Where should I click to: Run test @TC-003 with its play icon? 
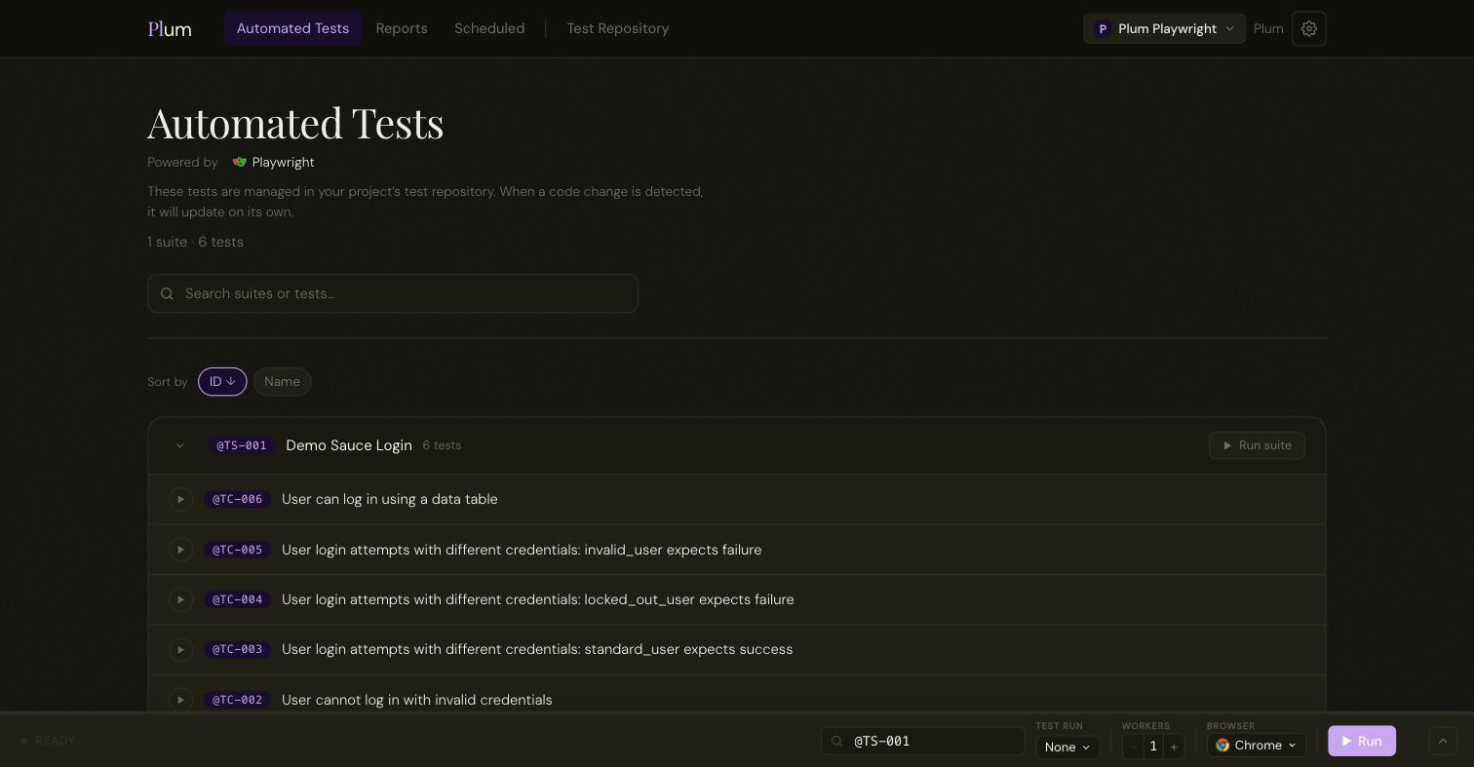(180, 650)
